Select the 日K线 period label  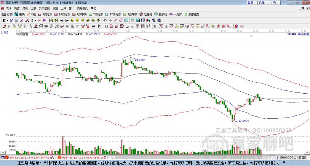click(x=4, y=32)
